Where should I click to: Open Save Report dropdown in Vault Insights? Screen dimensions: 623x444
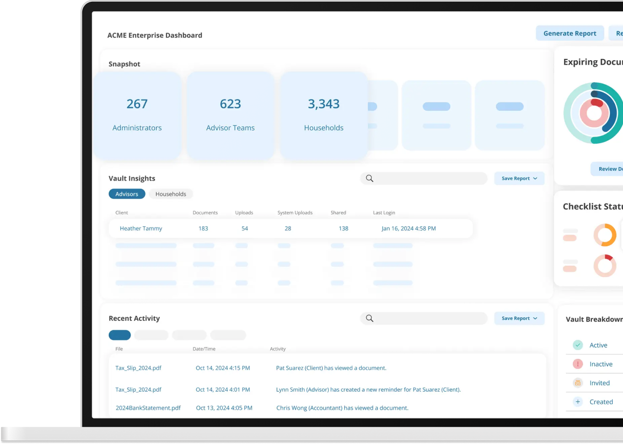[x=519, y=179]
